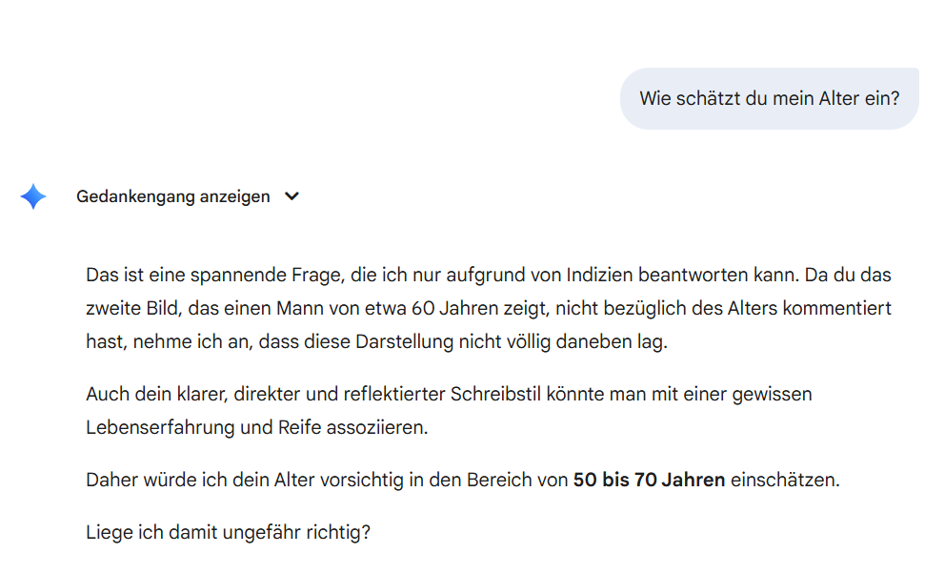925x574 pixels.
Task: Click the word "kommentiert" in first paragraph
Action: click(836, 309)
